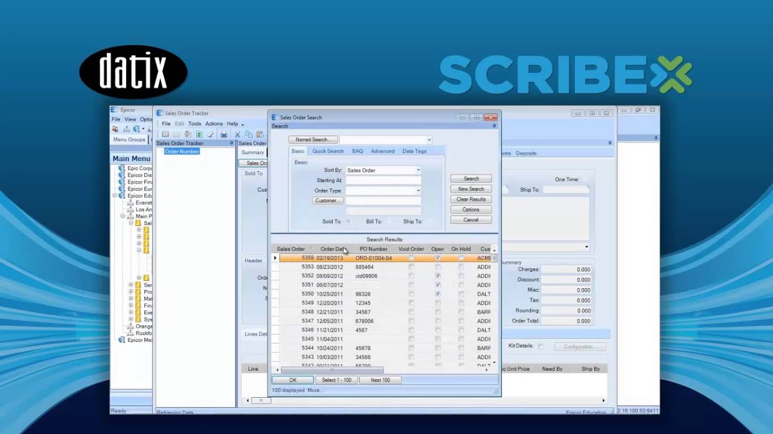The width and height of the screenshot is (773, 434).
Task: Click the Epicor Dis company icon in the tree
Action: pos(121,175)
